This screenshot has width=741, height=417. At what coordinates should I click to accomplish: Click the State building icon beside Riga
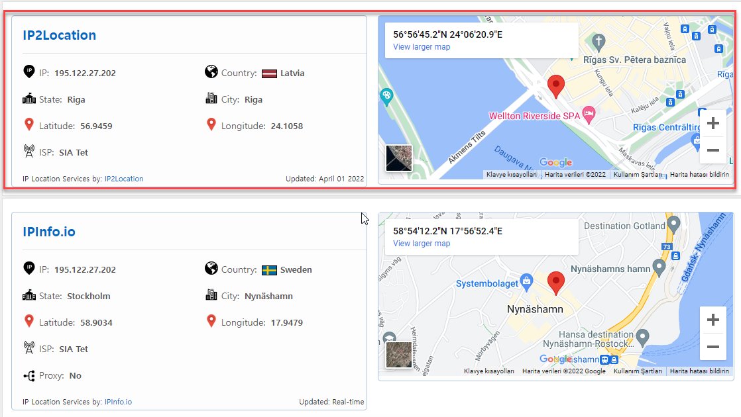pos(28,99)
